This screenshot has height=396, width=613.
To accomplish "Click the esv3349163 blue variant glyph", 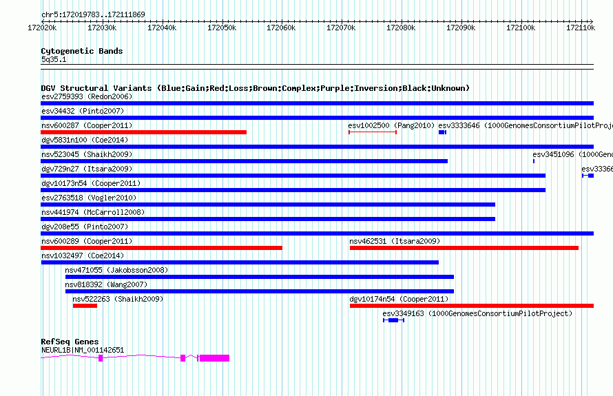I will [x=393, y=320].
